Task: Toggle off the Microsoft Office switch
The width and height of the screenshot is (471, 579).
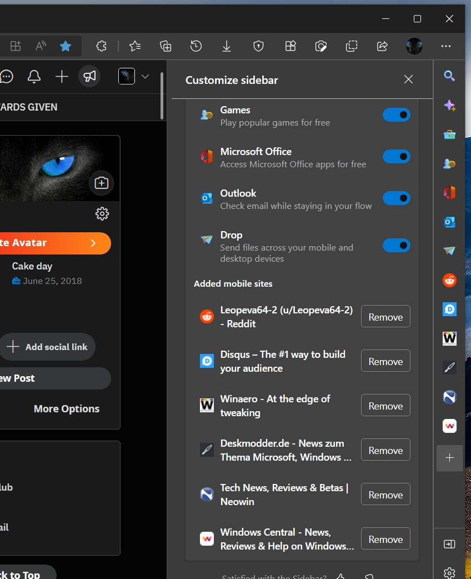Action: [x=397, y=157]
